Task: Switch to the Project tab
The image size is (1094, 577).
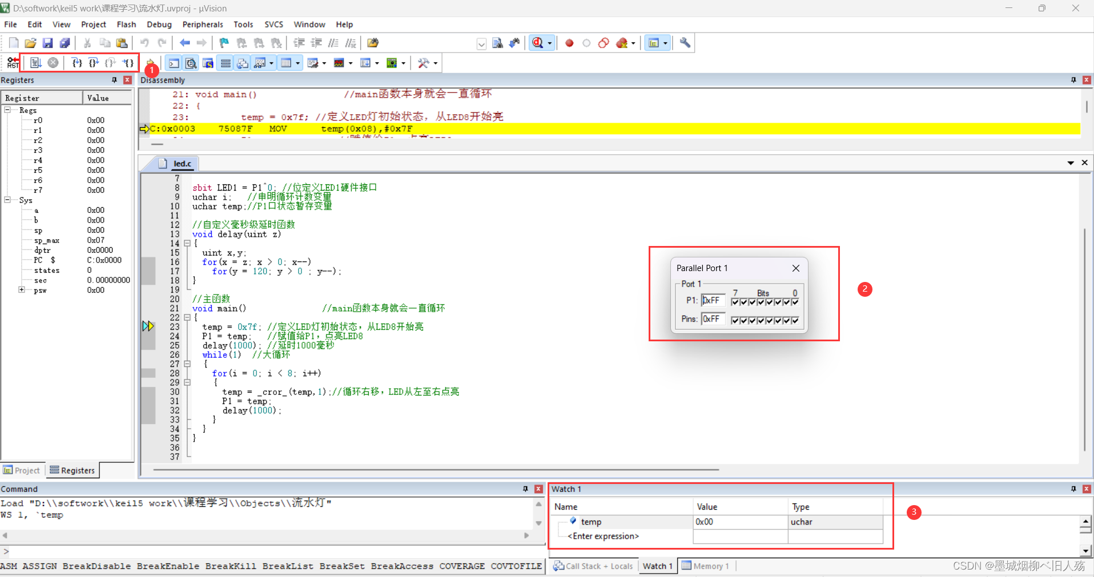Action: pos(22,470)
